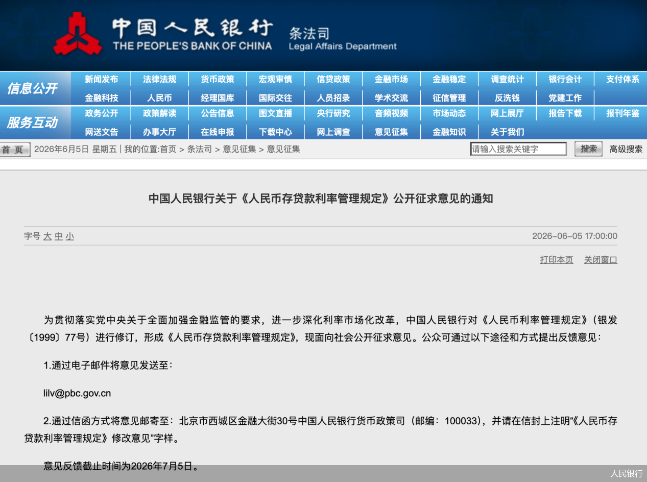Click the timestamp 2026-06-05 17:00:00
647x482 pixels.
[x=574, y=236]
